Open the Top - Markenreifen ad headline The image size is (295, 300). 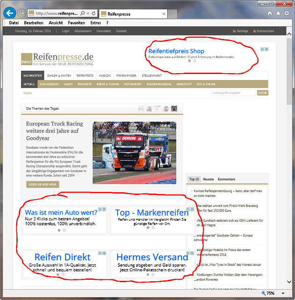152,212
